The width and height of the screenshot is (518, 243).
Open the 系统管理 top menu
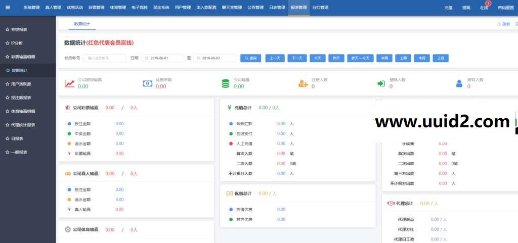[31, 8]
